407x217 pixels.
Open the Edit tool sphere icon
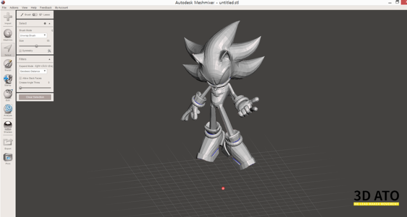[8, 94]
